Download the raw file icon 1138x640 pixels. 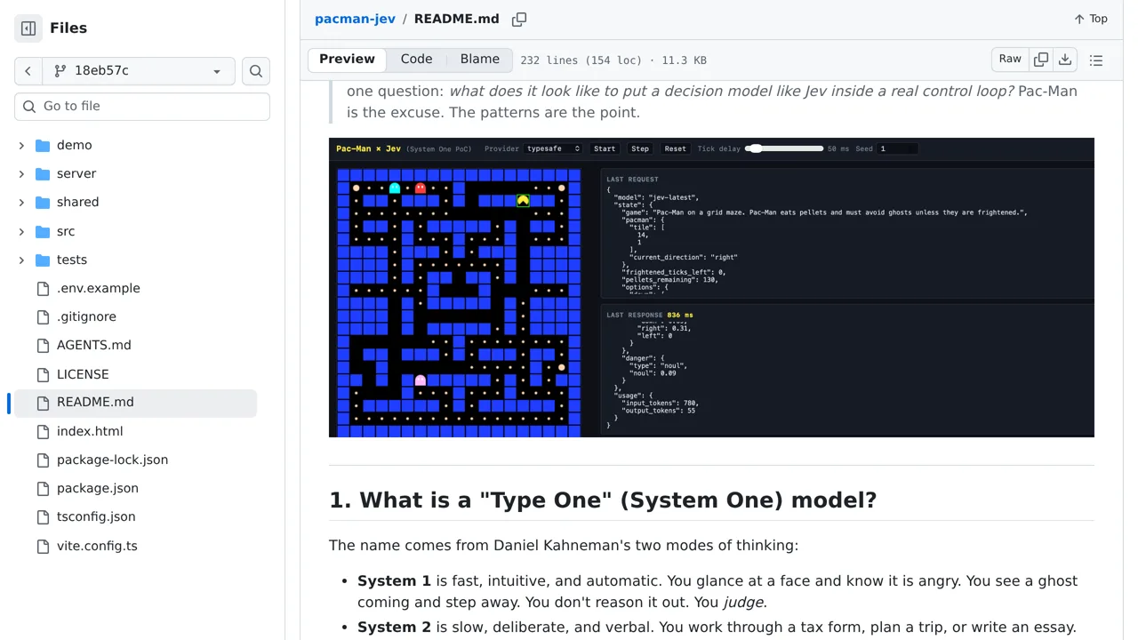[1065, 60]
